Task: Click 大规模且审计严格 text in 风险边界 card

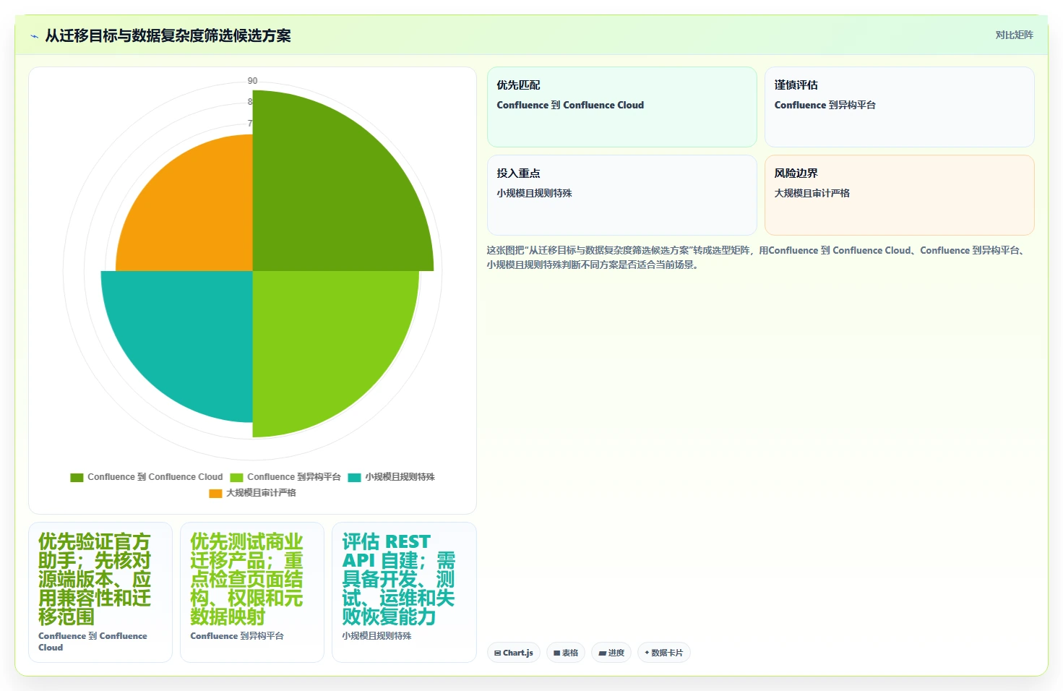Action: click(x=812, y=193)
